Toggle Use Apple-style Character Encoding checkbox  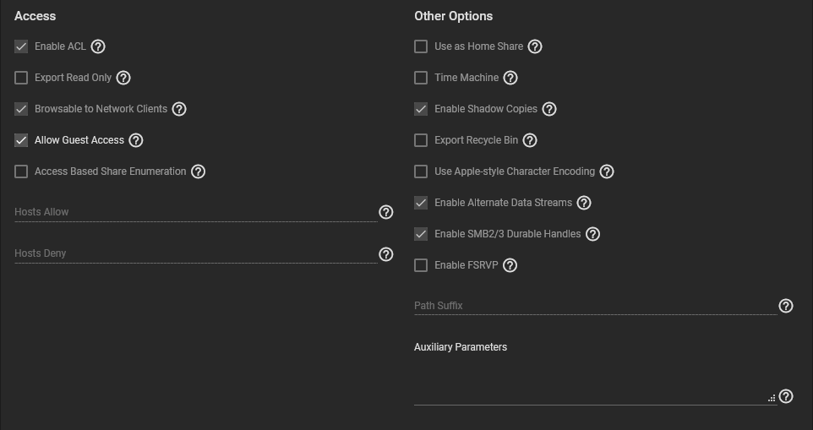pos(421,171)
